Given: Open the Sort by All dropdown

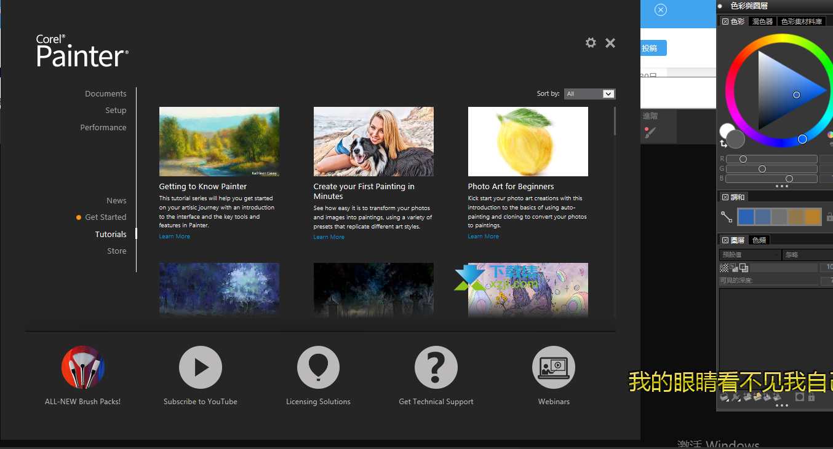Looking at the screenshot, I should [589, 93].
